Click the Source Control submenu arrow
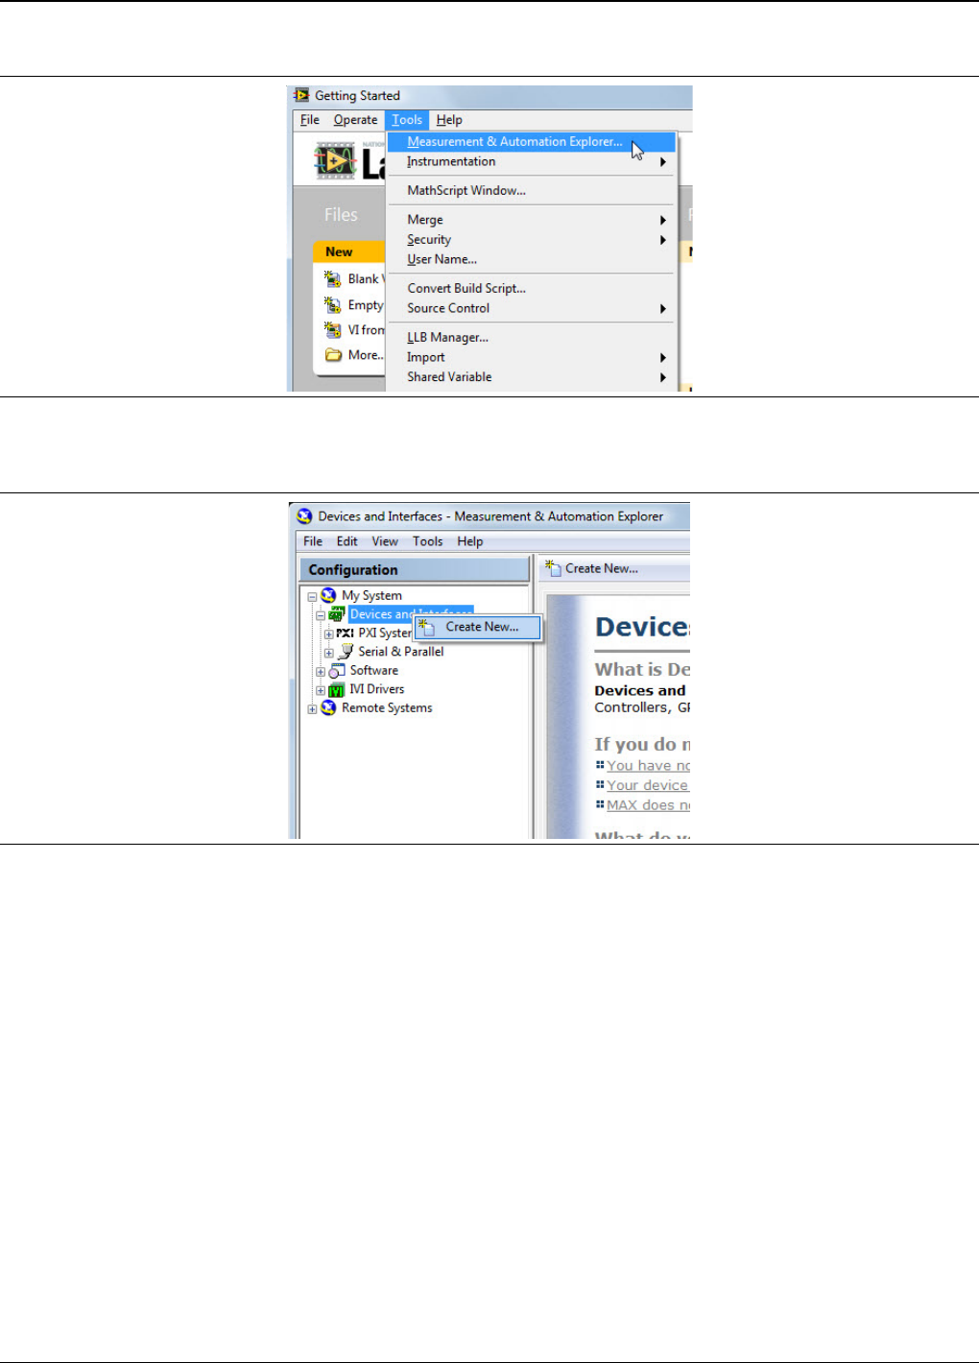This screenshot has width=979, height=1363. (662, 309)
